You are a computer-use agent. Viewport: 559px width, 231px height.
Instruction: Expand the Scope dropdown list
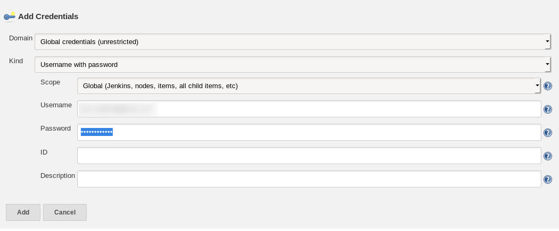coord(309,86)
